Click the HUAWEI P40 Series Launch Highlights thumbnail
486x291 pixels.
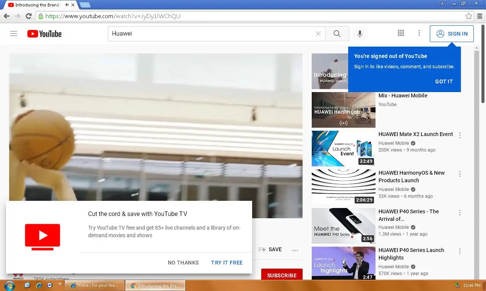tap(344, 263)
